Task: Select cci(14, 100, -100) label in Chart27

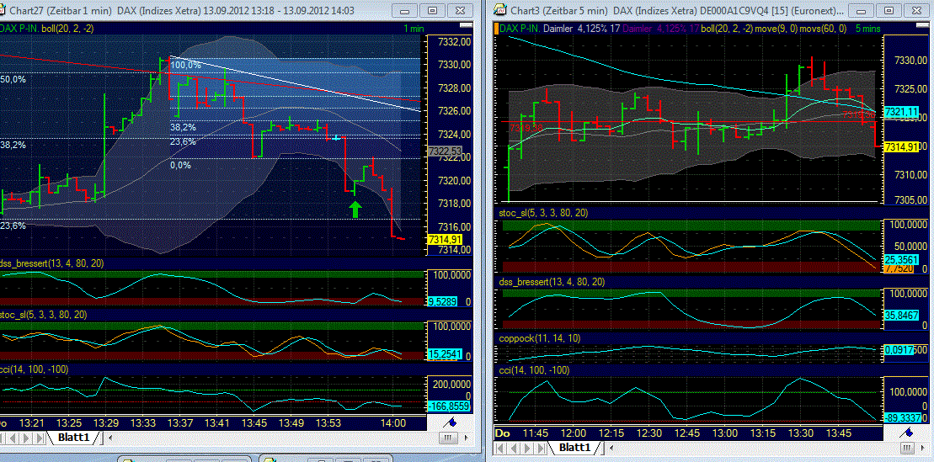Action: point(35,369)
